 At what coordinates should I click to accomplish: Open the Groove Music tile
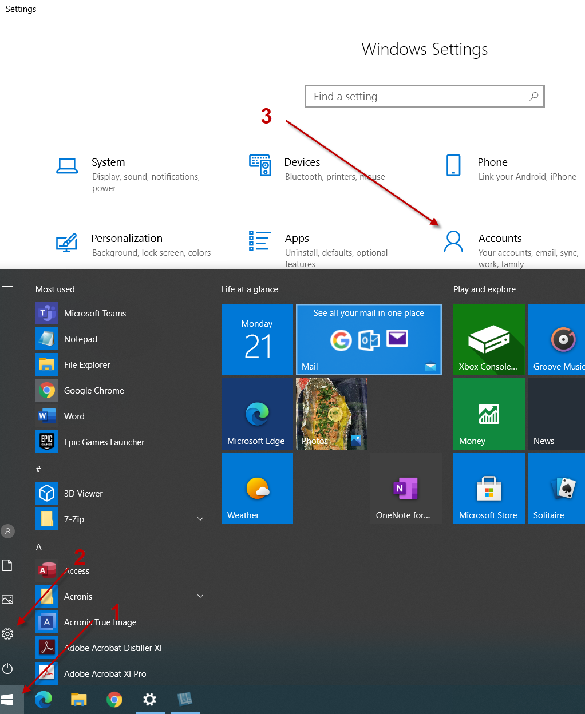[x=556, y=339]
